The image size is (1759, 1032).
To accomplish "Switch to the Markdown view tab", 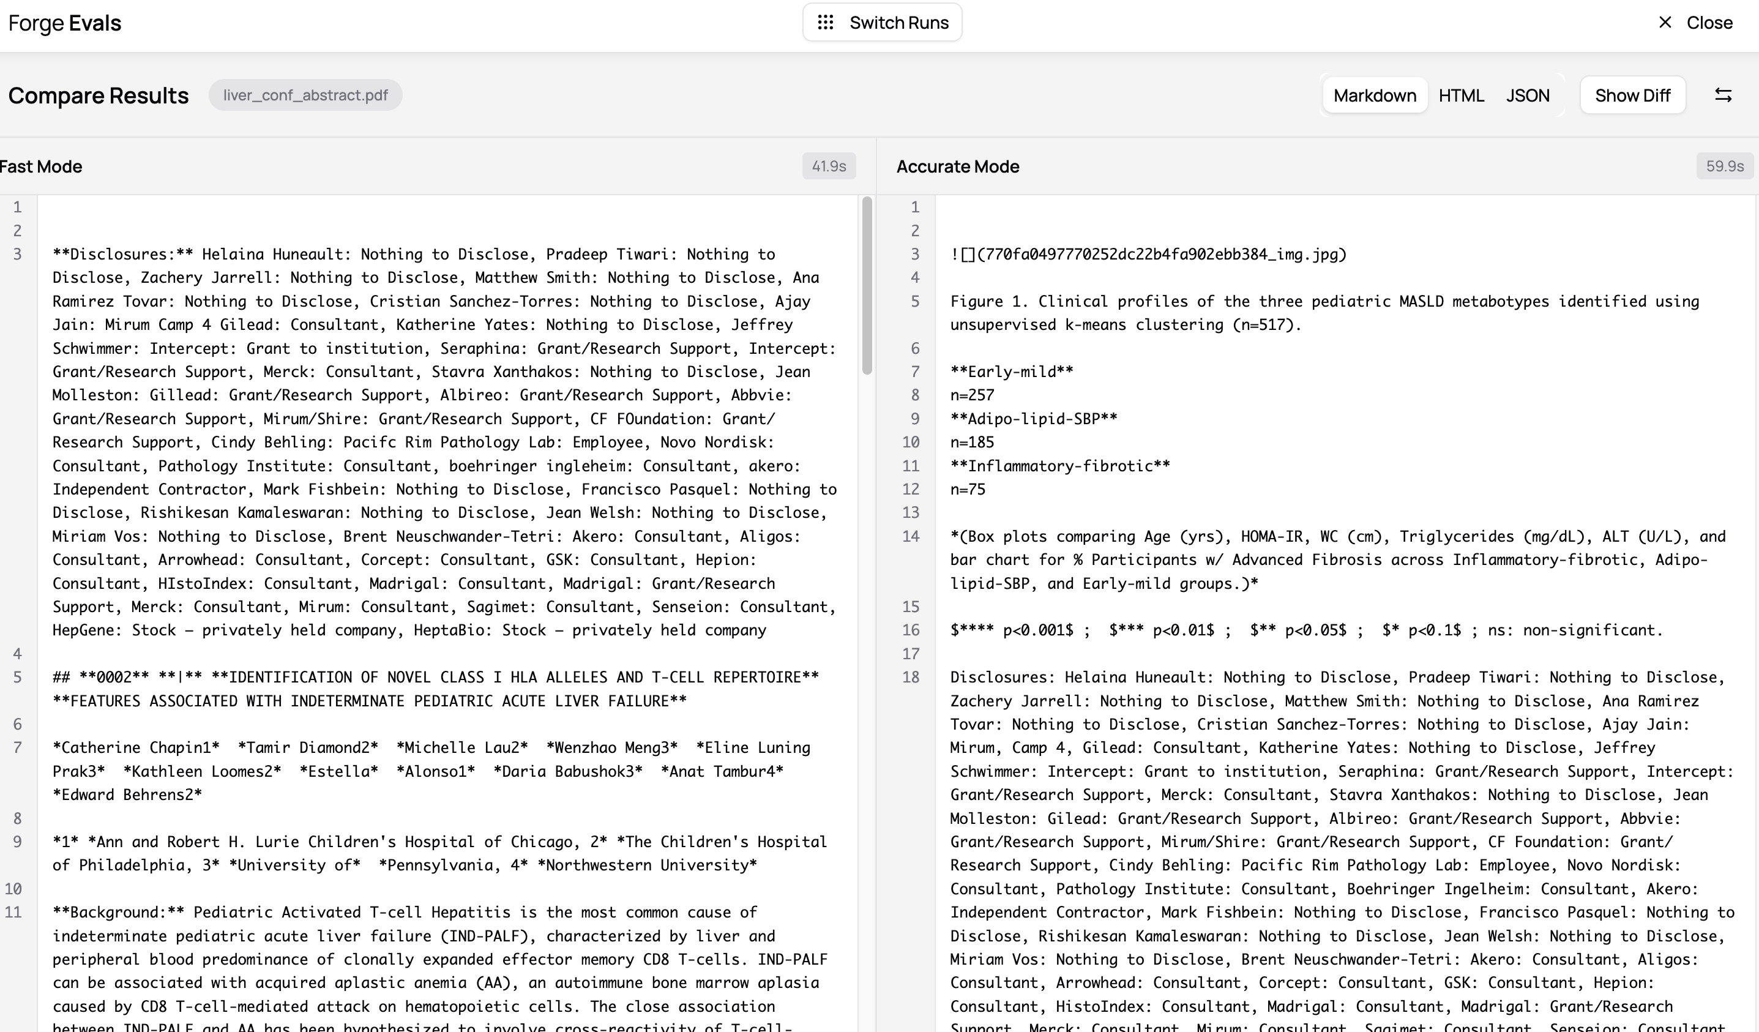I will (1373, 95).
